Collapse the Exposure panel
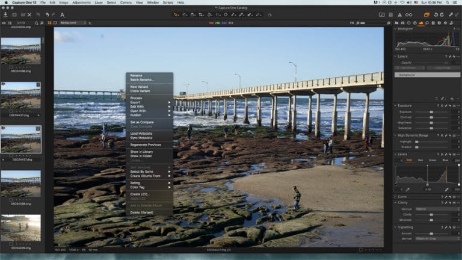This screenshot has height=260, width=462. coord(396,105)
